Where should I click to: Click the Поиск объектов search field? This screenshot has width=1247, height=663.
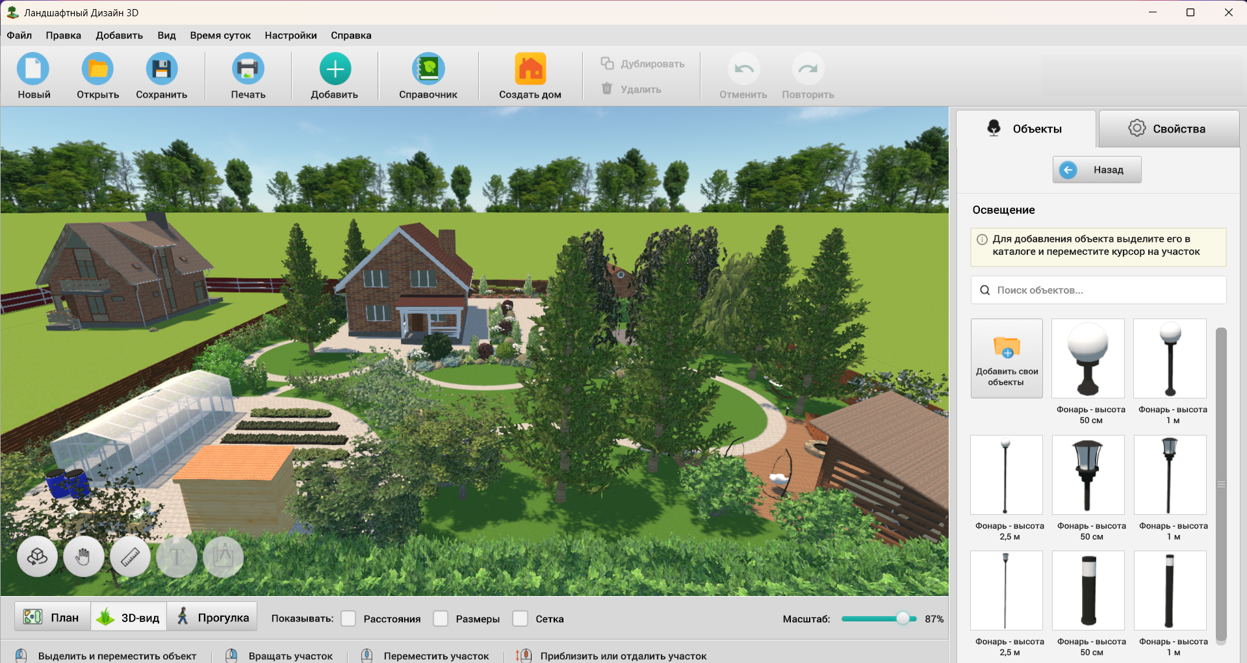1105,291
